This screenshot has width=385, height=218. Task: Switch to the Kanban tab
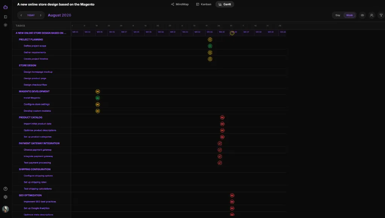pos(203,4)
